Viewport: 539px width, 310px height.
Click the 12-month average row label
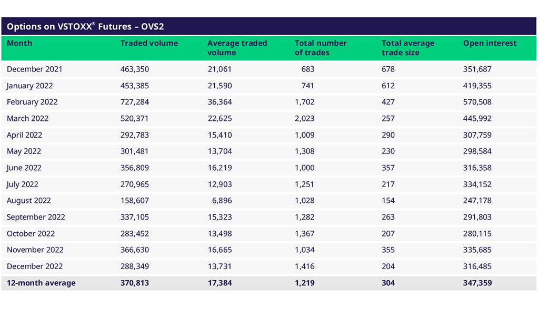(41, 283)
